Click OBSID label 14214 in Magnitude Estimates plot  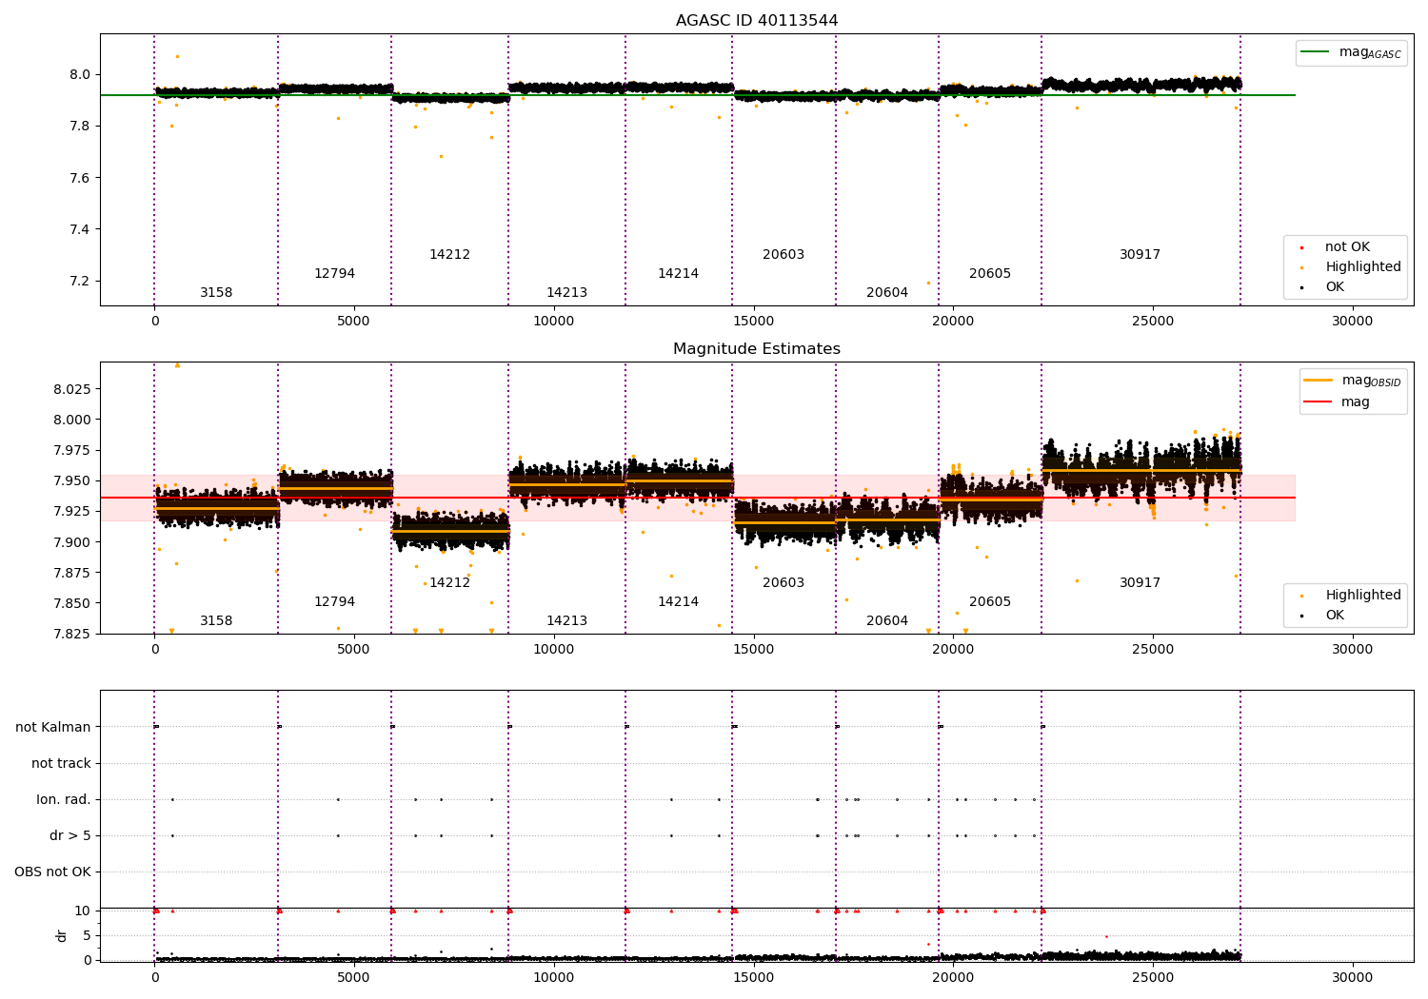coord(678,602)
